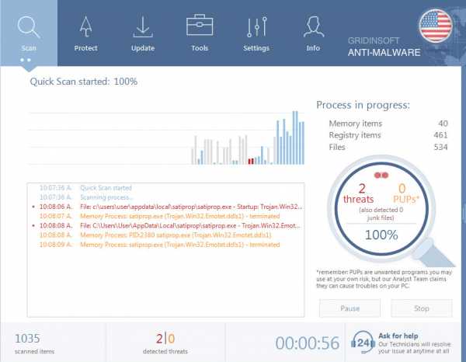466x362 pixels.
Task: Click the 100% progress in magnifier
Action: [381, 235]
